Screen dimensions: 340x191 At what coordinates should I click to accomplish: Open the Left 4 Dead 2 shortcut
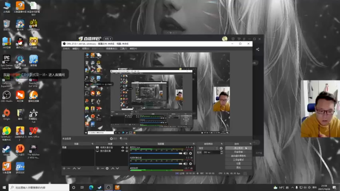pos(34,26)
